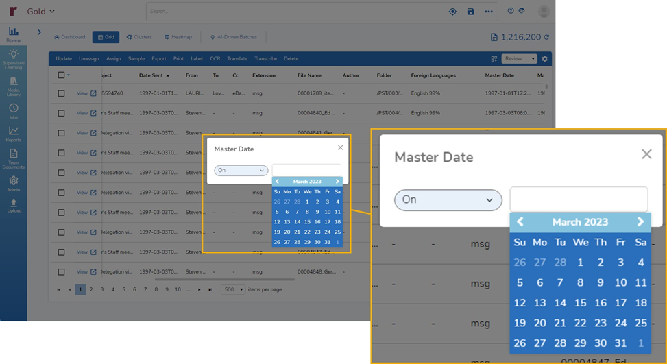The width and height of the screenshot is (667, 364).
Task: Select March 9 in the small calendar
Action: point(317,212)
